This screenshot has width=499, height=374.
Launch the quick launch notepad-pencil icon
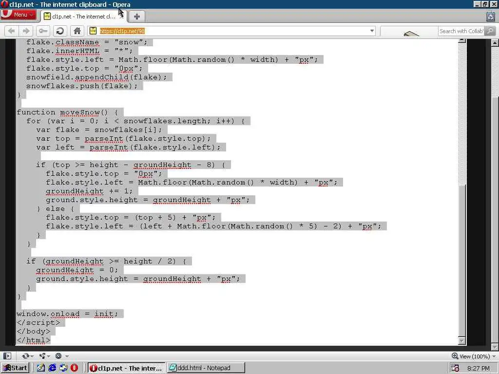click(x=41, y=368)
